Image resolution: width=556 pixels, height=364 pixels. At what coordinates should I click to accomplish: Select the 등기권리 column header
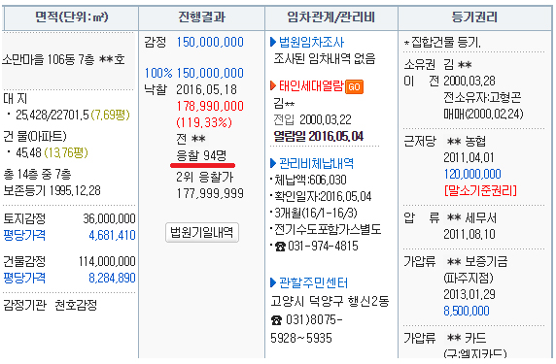[x=474, y=17]
